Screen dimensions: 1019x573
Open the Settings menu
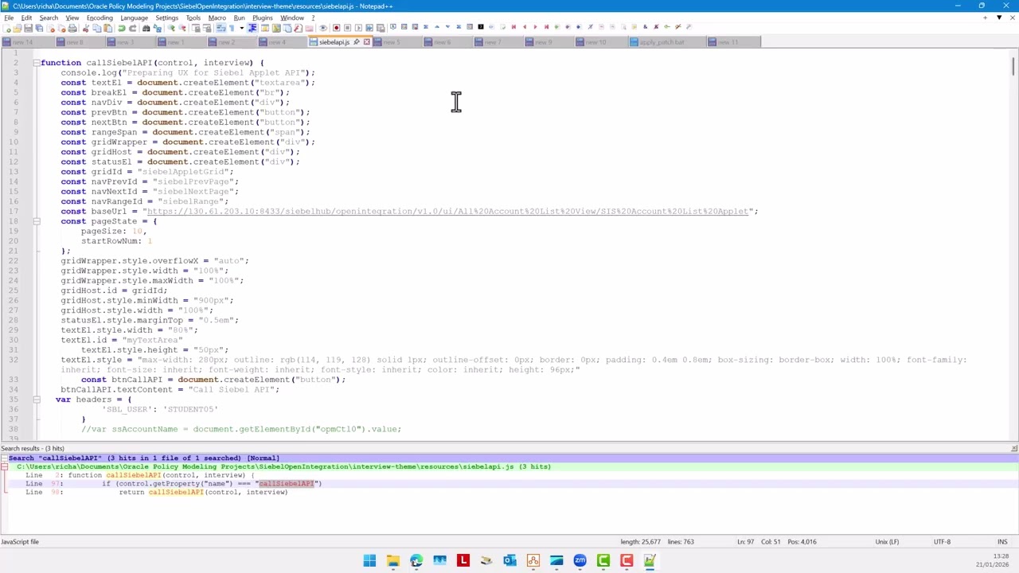(x=166, y=18)
